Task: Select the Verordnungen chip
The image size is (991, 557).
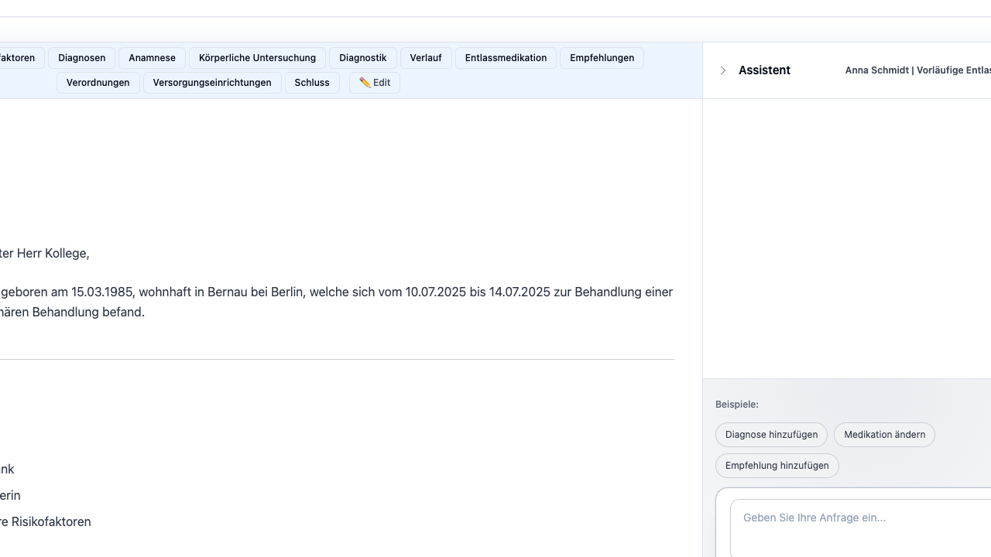Action: [98, 83]
